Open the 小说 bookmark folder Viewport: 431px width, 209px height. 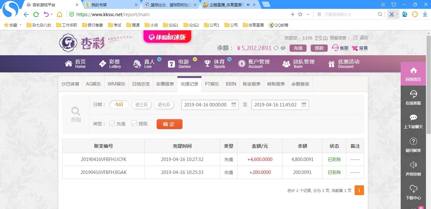(151, 25)
